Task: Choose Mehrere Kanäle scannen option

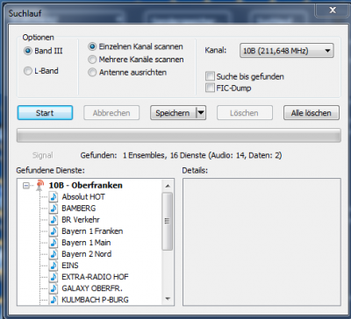Action: (92, 60)
